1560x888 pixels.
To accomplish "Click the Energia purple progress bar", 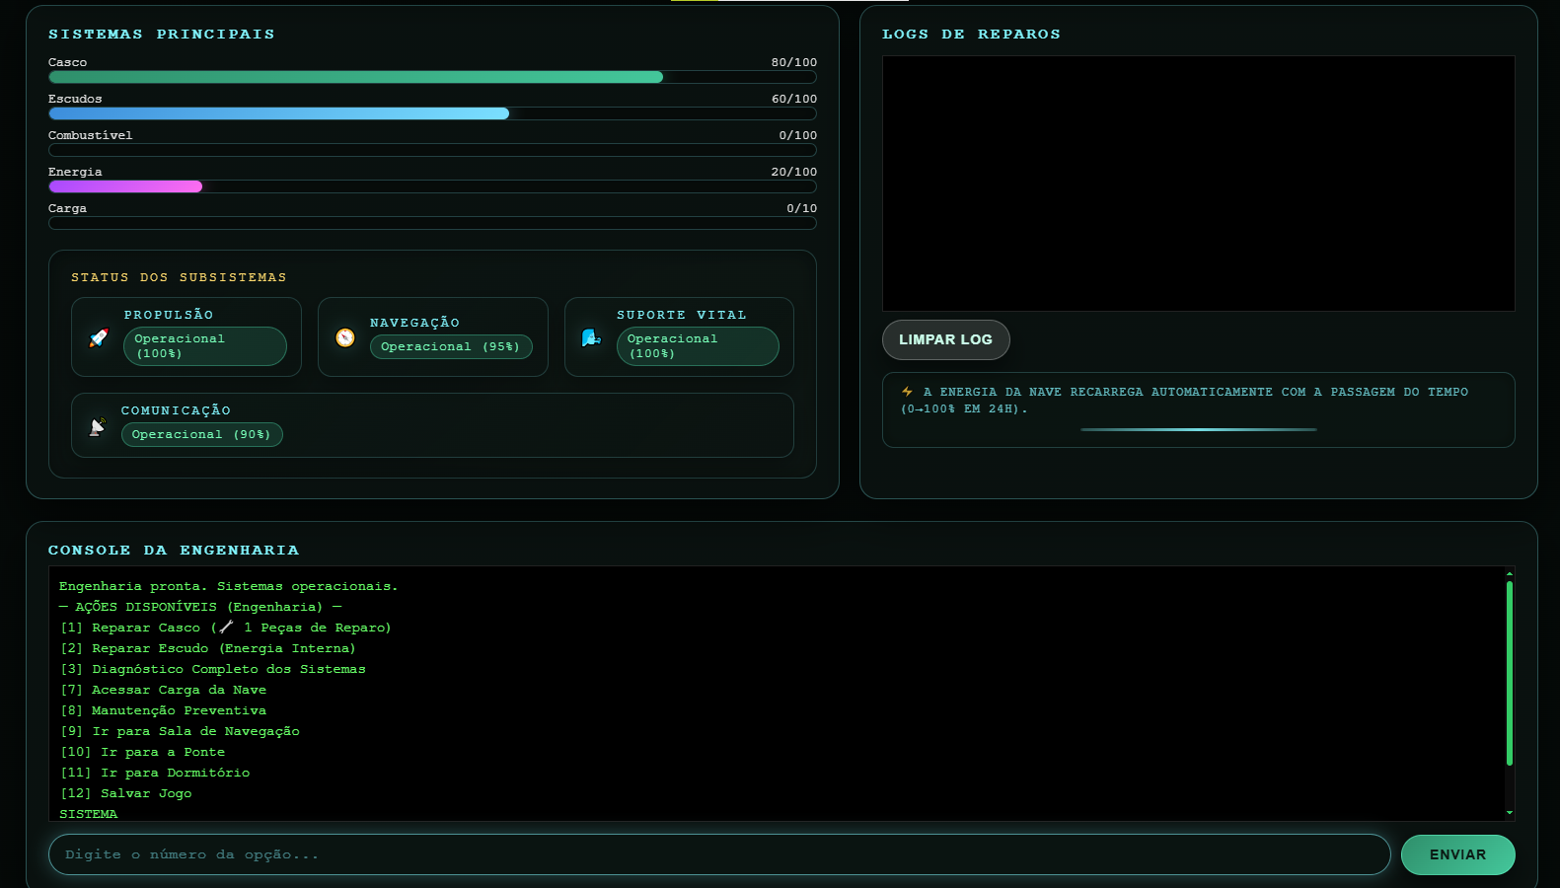I will (x=432, y=186).
